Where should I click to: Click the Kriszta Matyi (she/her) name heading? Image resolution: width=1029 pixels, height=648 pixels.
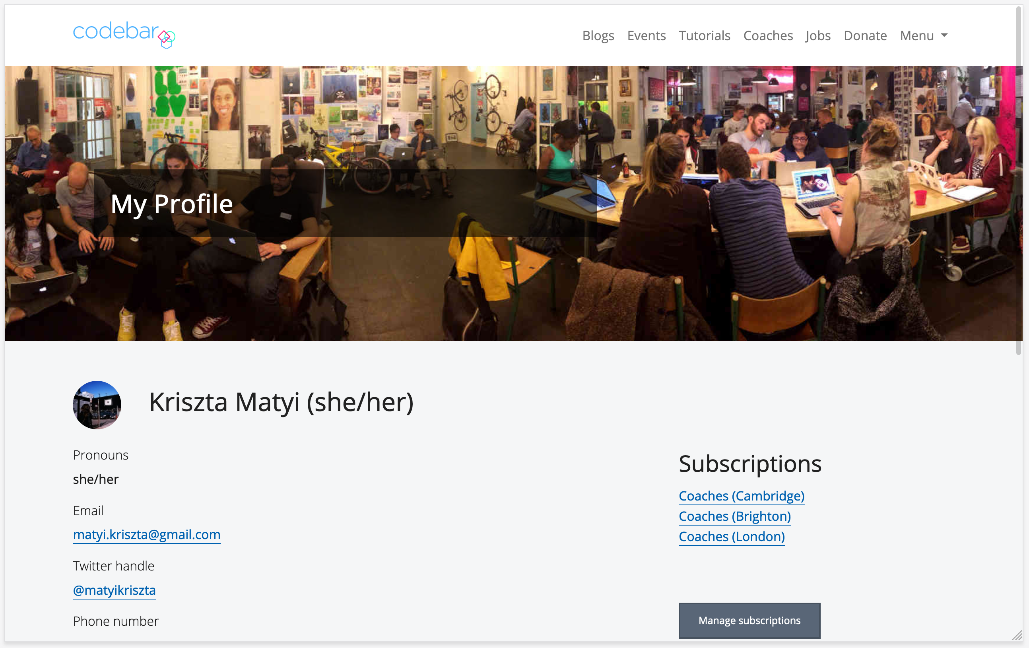point(281,402)
